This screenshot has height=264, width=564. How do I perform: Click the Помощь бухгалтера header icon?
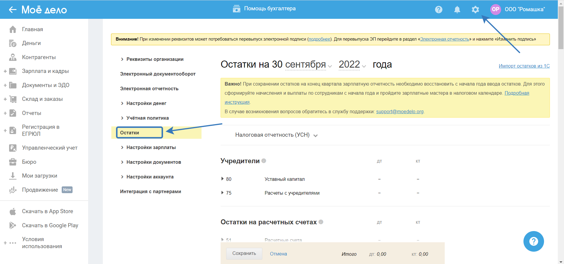[236, 9]
